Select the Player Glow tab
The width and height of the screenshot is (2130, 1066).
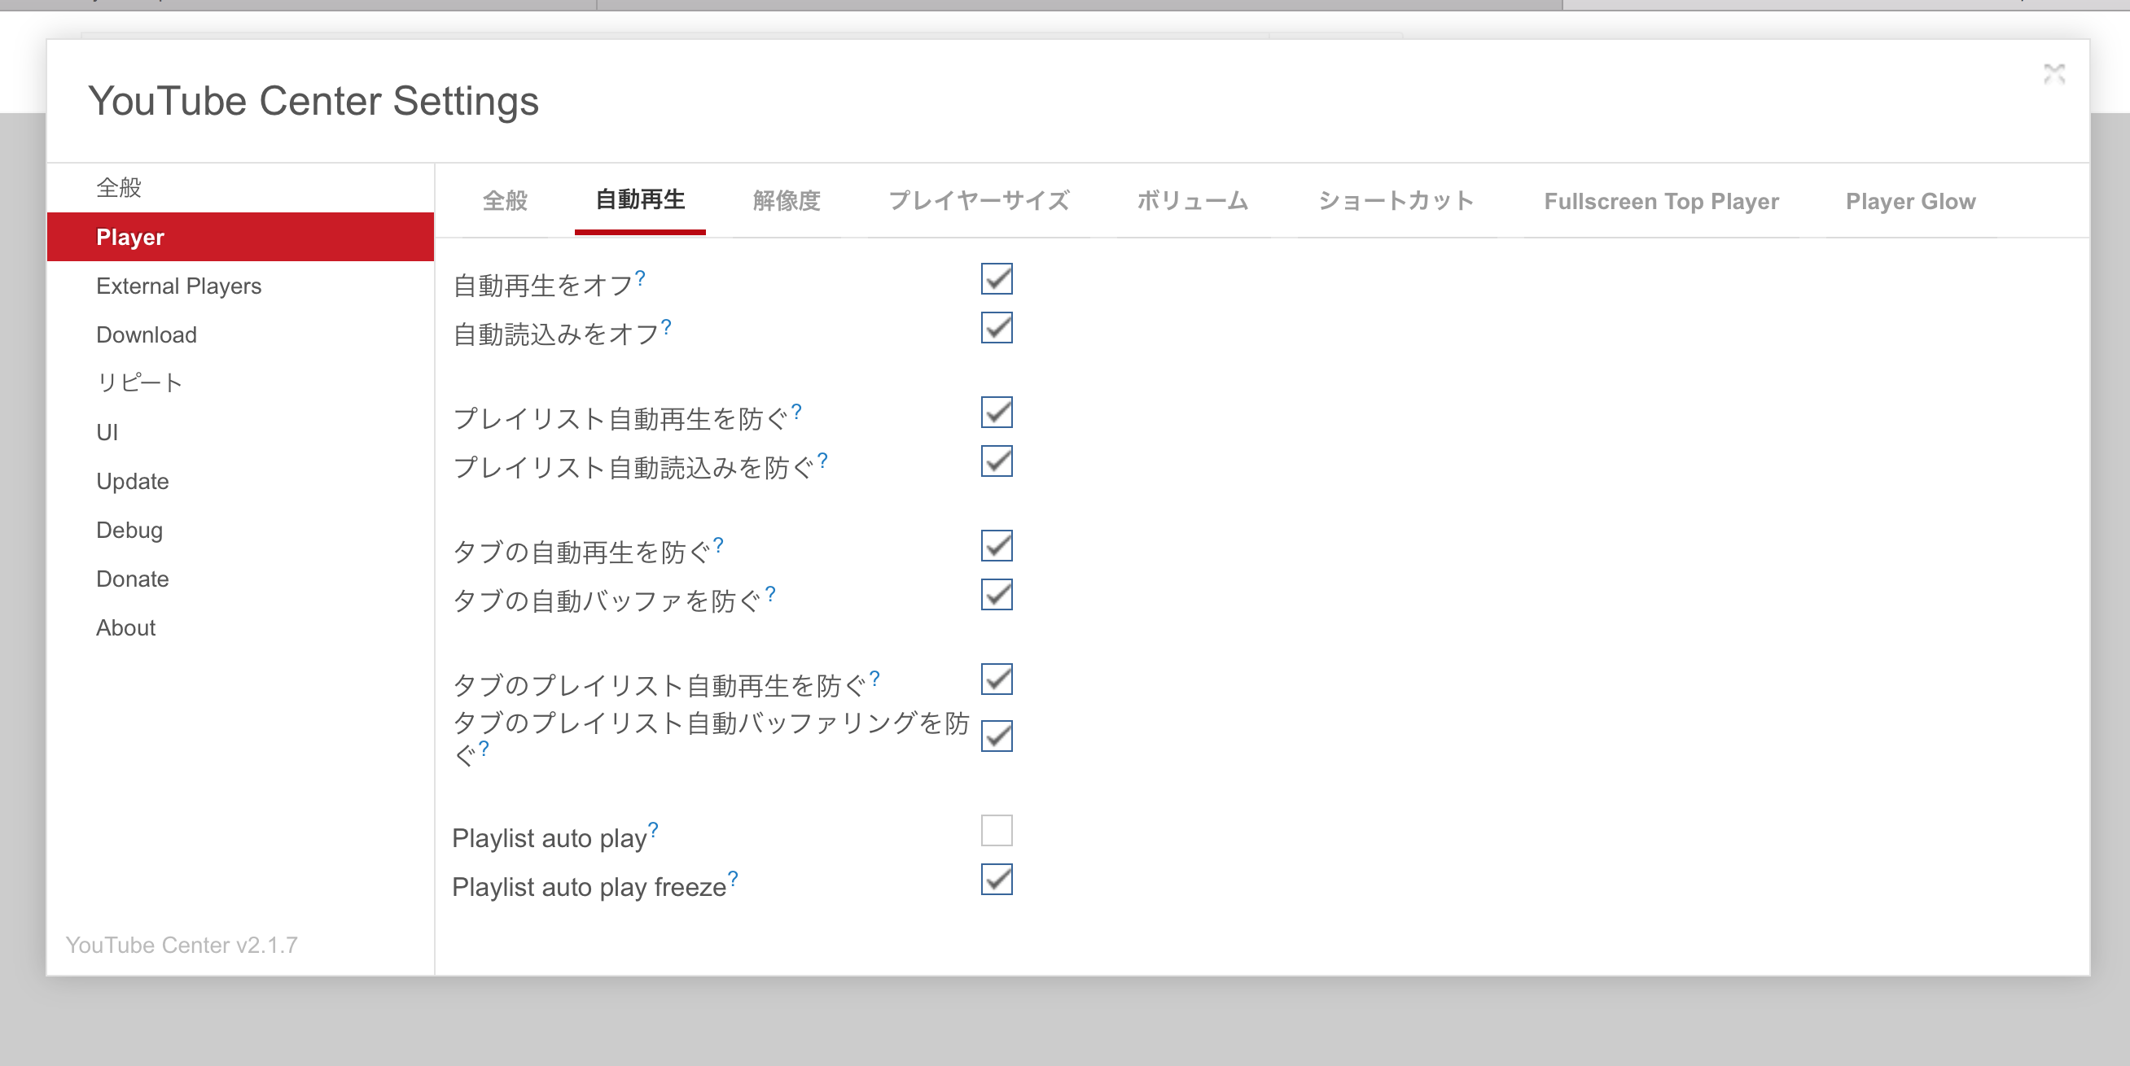[x=1911, y=201]
